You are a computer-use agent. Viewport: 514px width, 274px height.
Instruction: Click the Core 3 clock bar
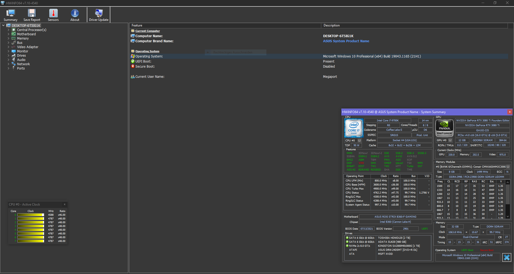click(x=31, y=226)
